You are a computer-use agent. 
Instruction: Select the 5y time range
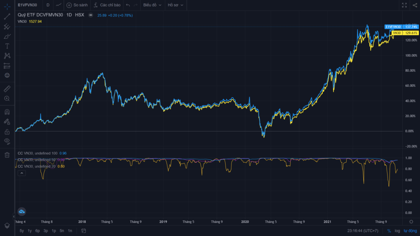[x=22, y=231]
